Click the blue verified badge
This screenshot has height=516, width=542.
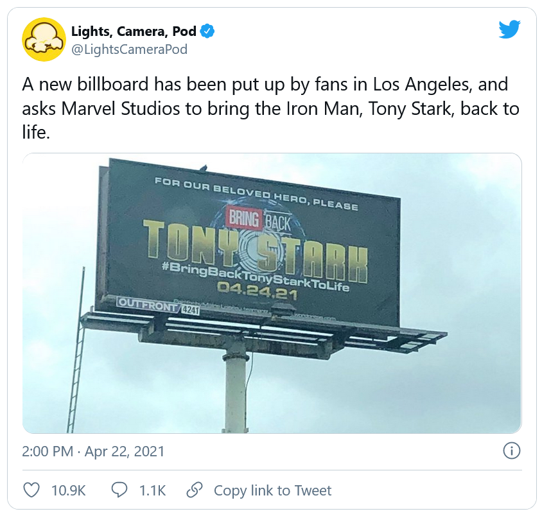click(x=207, y=30)
